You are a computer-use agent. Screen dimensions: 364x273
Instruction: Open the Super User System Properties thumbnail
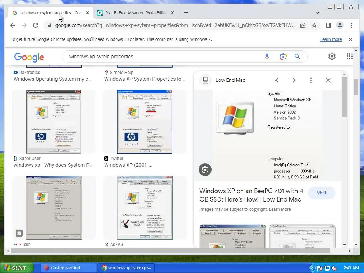point(54,122)
